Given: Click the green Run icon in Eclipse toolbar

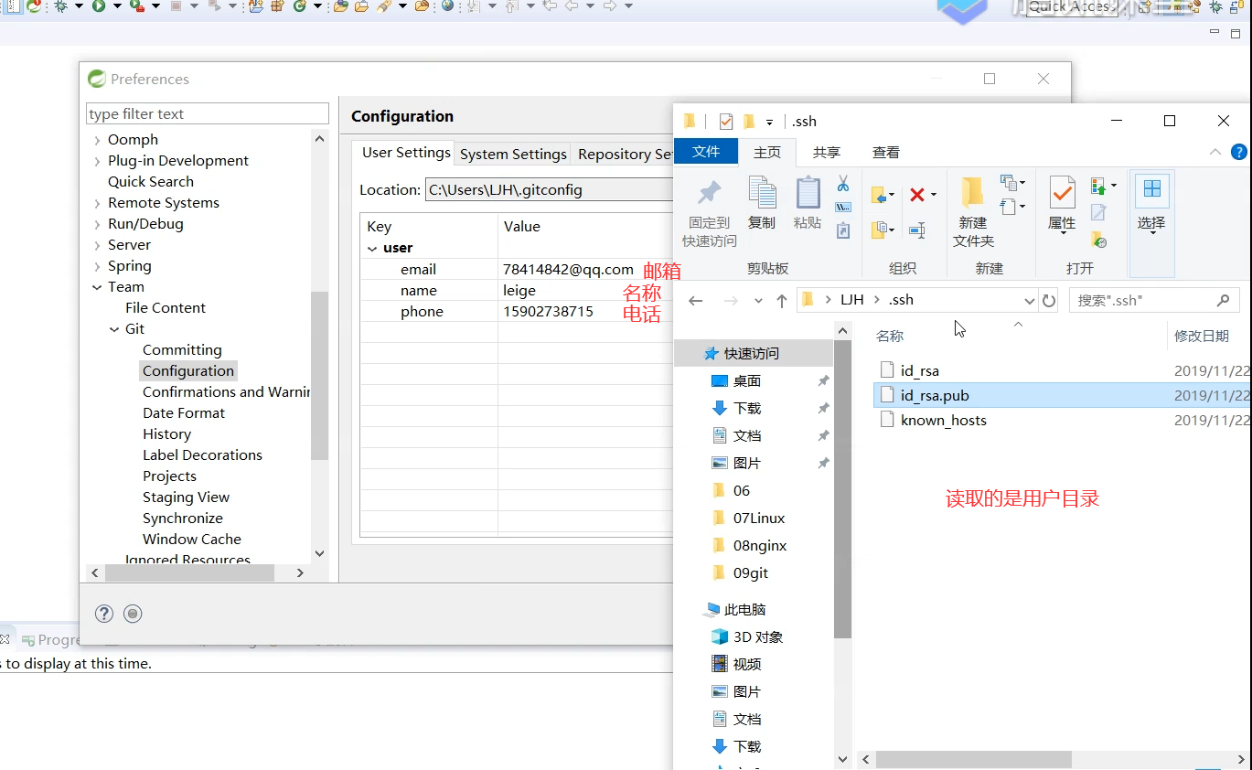Looking at the screenshot, I should (99, 5).
